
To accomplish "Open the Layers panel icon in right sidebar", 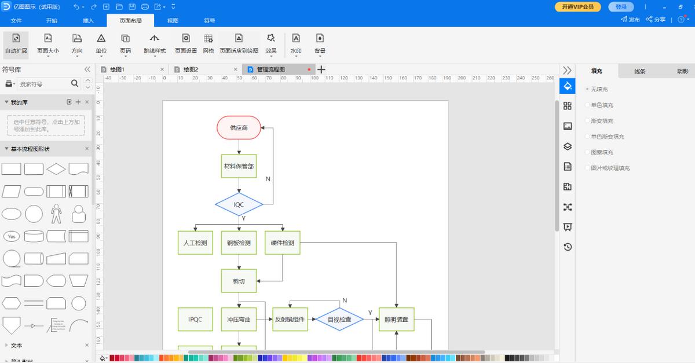I will [x=568, y=146].
